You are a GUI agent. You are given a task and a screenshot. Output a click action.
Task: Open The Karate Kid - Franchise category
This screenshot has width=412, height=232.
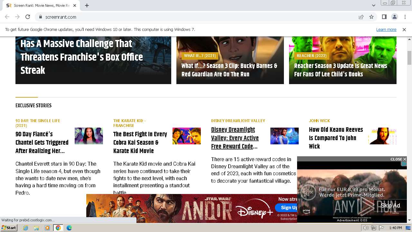[129, 123]
